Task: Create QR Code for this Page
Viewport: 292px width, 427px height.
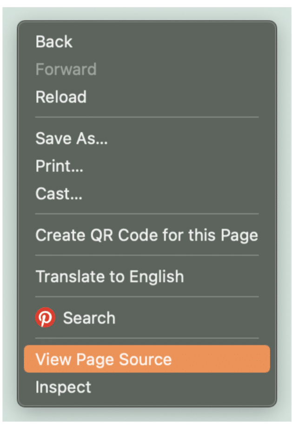Action: [146, 235]
